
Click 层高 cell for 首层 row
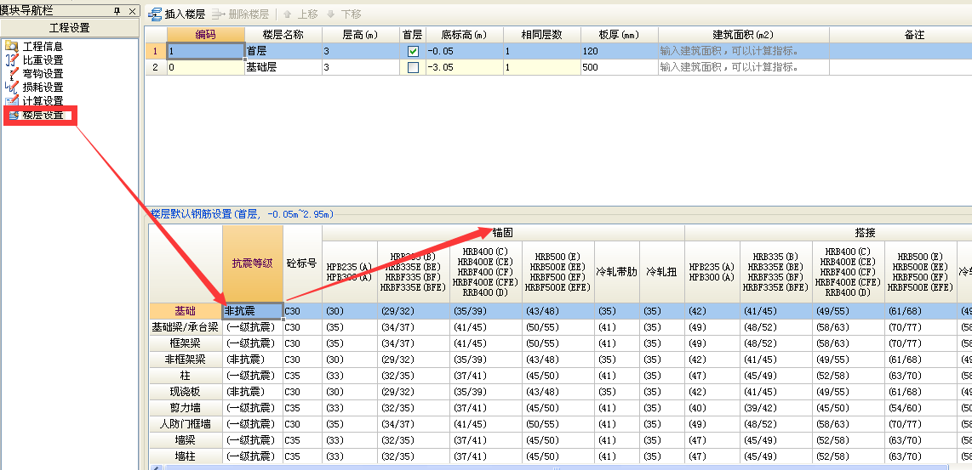361,51
